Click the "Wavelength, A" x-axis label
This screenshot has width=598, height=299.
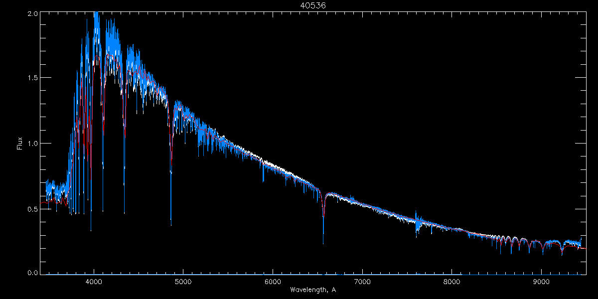click(312, 290)
